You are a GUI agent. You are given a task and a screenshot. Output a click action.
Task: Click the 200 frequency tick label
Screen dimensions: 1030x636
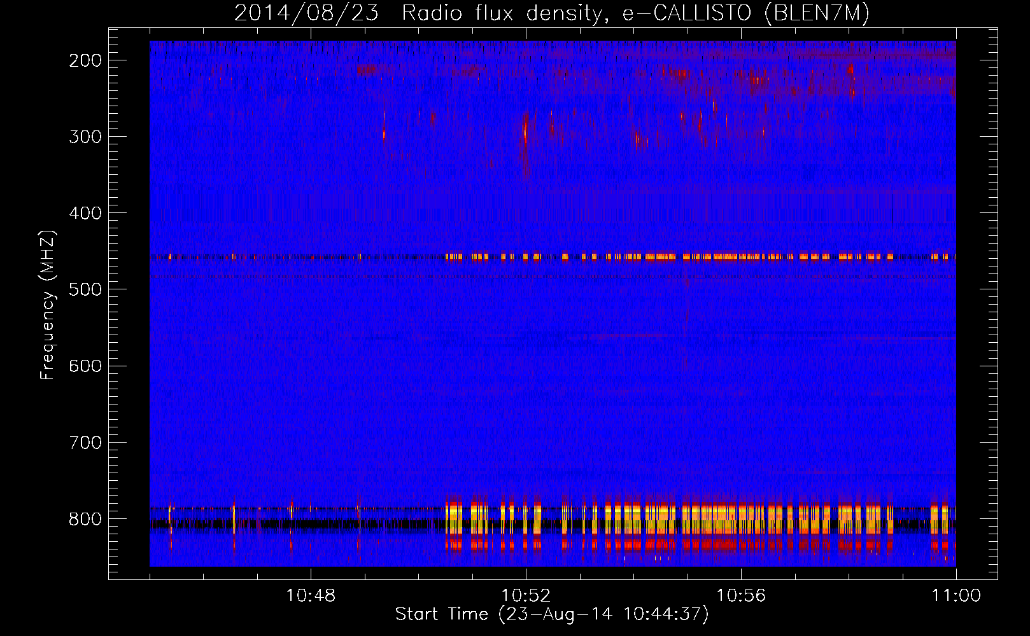click(85, 60)
